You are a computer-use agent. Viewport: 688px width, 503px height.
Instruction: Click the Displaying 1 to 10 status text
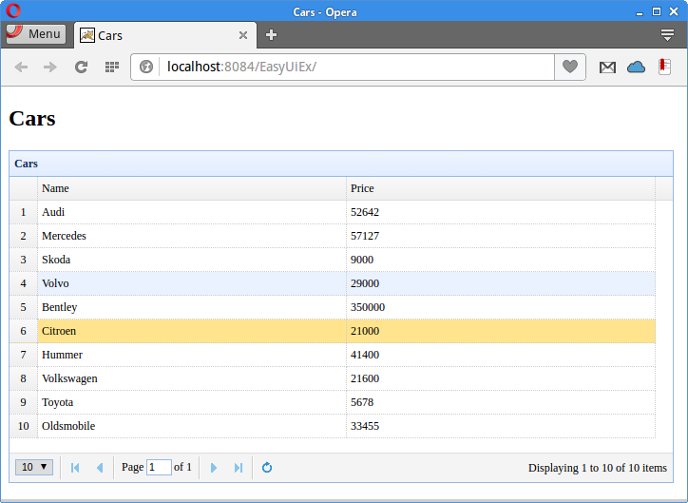(x=597, y=468)
